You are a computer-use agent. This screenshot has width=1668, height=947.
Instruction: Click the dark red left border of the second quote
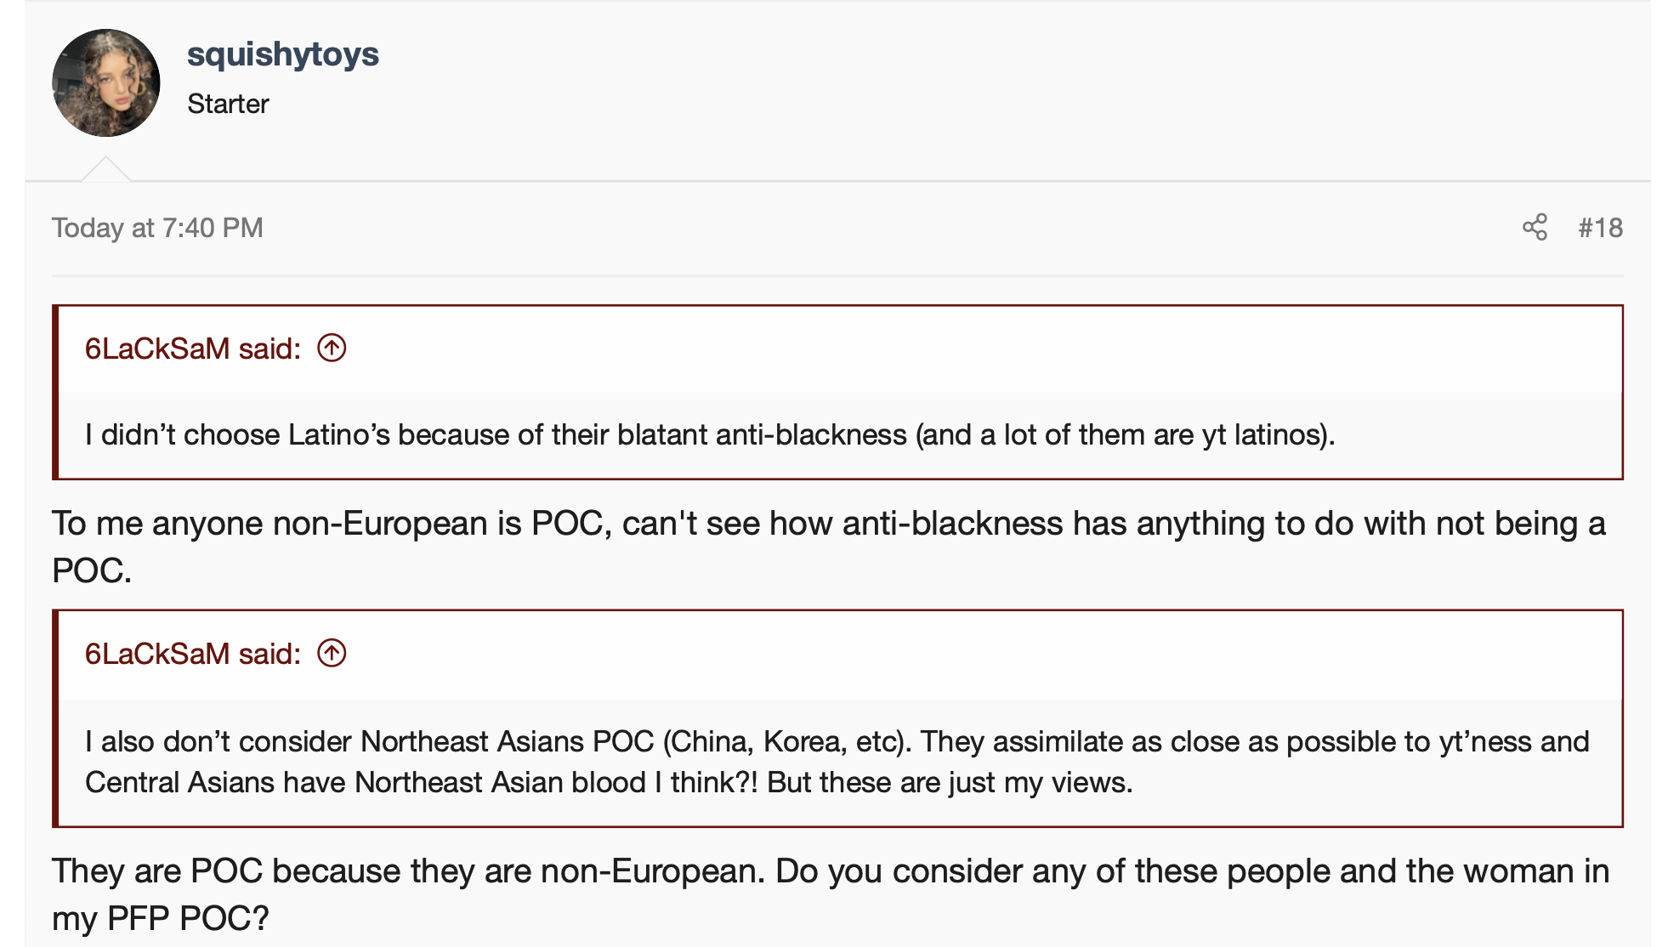(55, 718)
